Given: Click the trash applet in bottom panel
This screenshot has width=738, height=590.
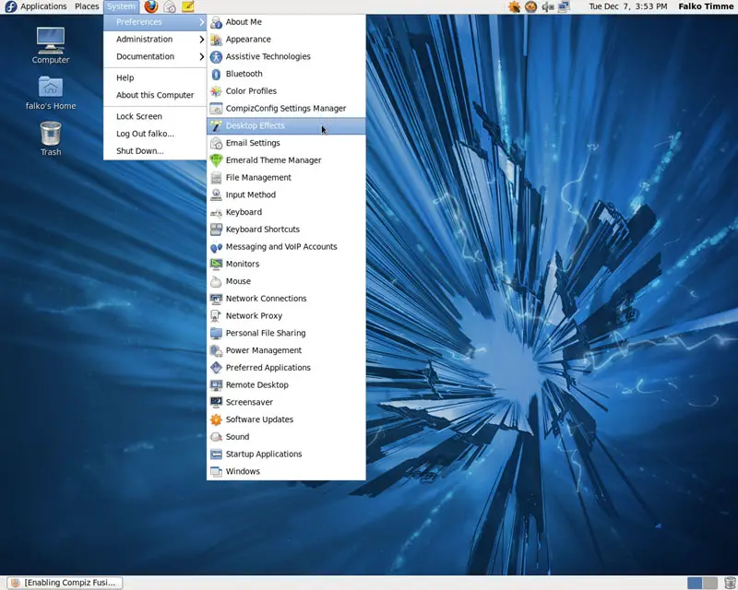Looking at the screenshot, I should [730, 583].
